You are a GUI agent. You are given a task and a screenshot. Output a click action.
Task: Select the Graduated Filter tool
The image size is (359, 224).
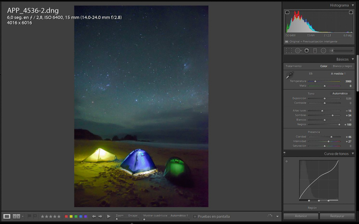click(315, 51)
